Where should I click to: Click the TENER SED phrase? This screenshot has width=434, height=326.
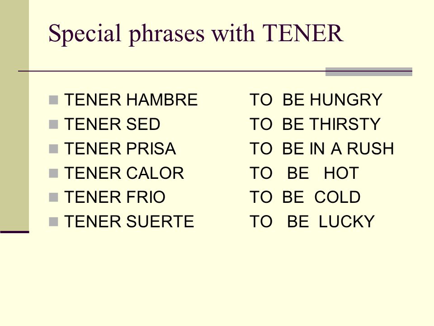pyautogui.click(x=112, y=124)
